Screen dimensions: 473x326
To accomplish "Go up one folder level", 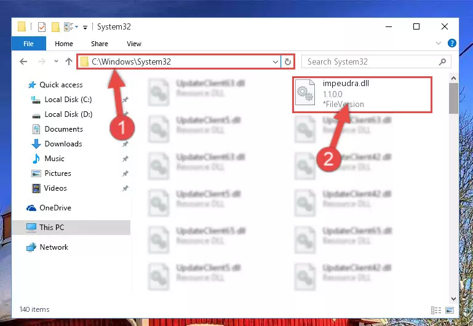I will (x=69, y=62).
